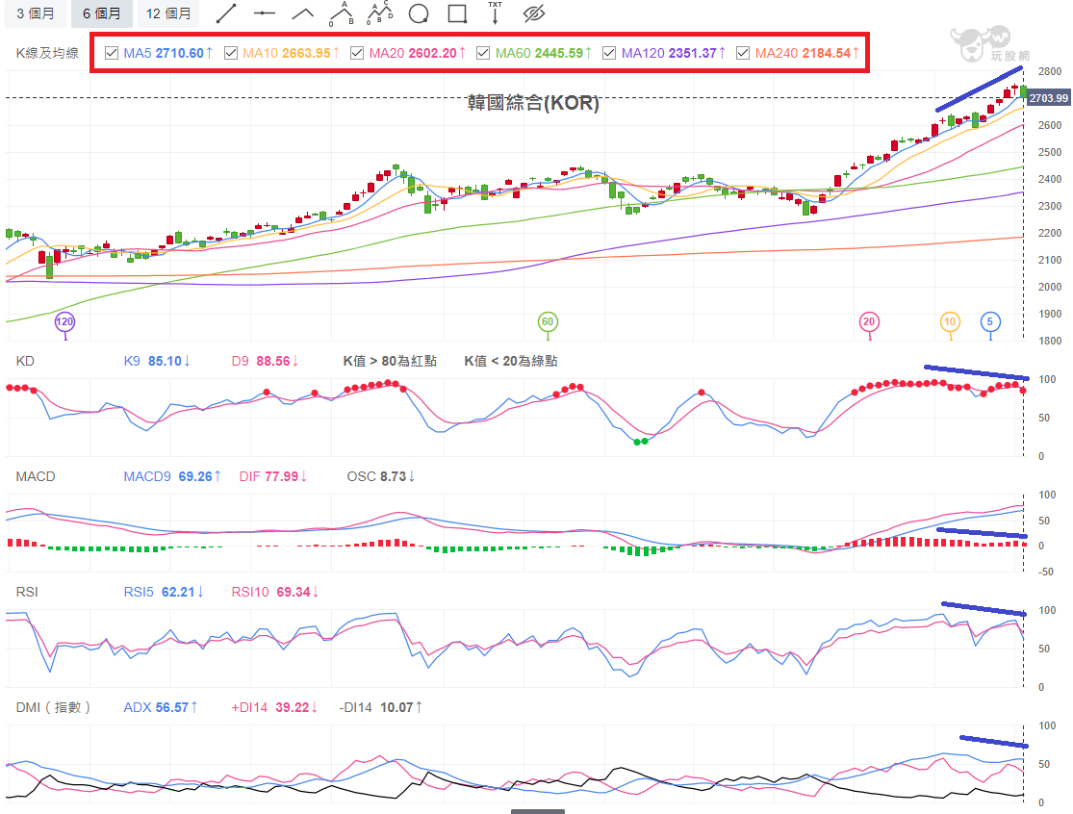
Task: Switch to the 3 個月 period tab
Action: [x=35, y=13]
